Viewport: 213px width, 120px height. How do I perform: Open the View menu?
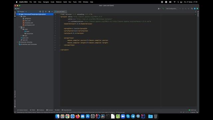pos(40,2)
